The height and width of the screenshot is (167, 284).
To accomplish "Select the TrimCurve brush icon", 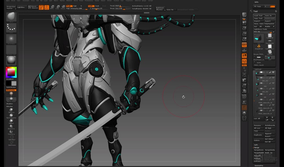I will [11, 132].
